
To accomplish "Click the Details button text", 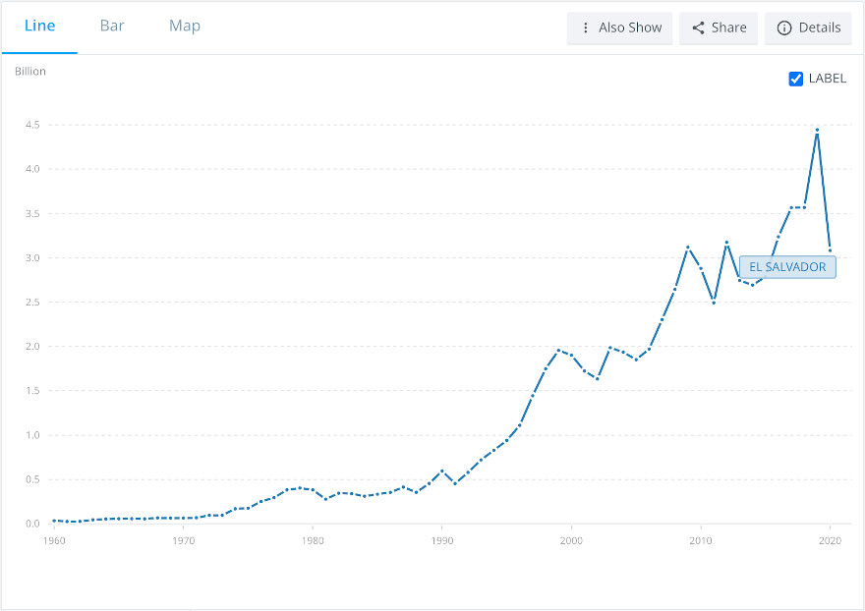I will coord(819,28).
